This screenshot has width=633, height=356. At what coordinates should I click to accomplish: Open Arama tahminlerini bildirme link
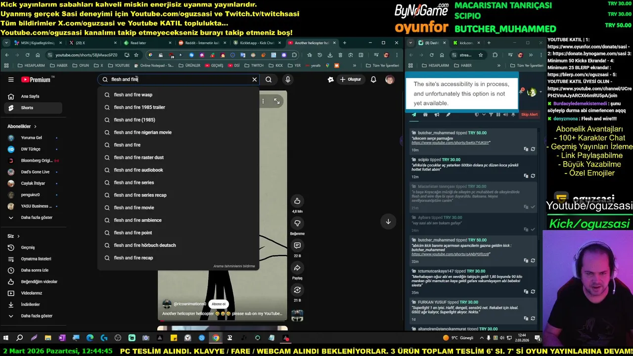234,266
